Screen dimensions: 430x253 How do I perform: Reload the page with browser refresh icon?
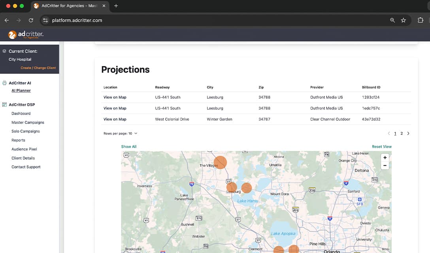click(x=31, y=20)
